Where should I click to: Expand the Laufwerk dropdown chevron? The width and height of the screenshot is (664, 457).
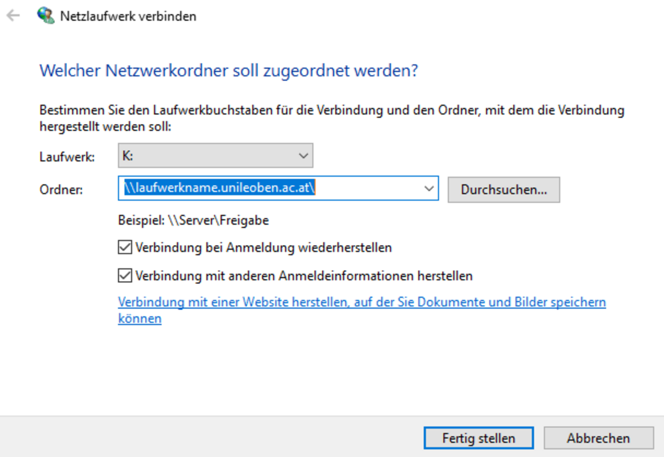303,155
